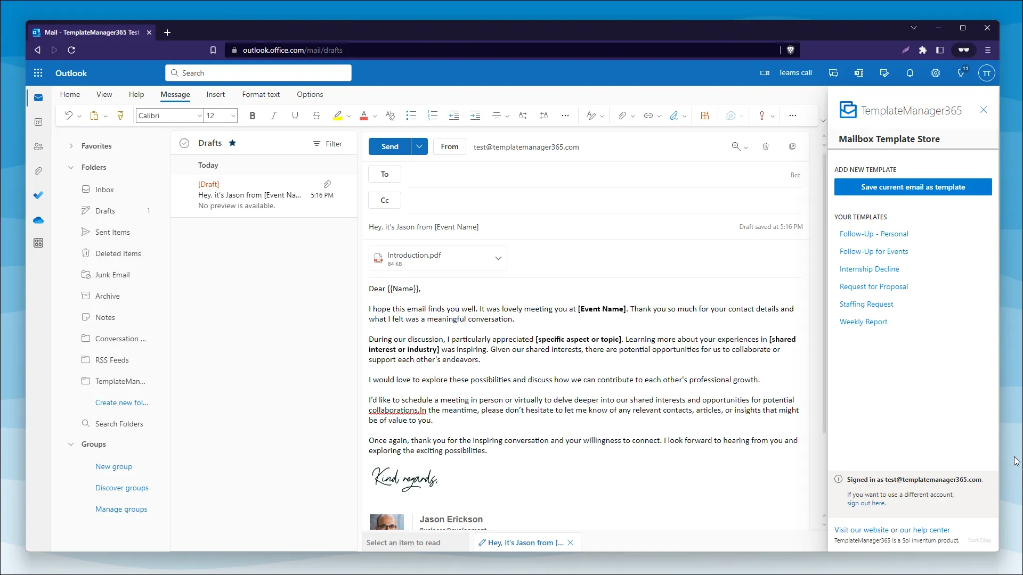Open Calendar from left sidebar
The width and height of the screenshot is (1023, 575).
click(x=38, y=122)
